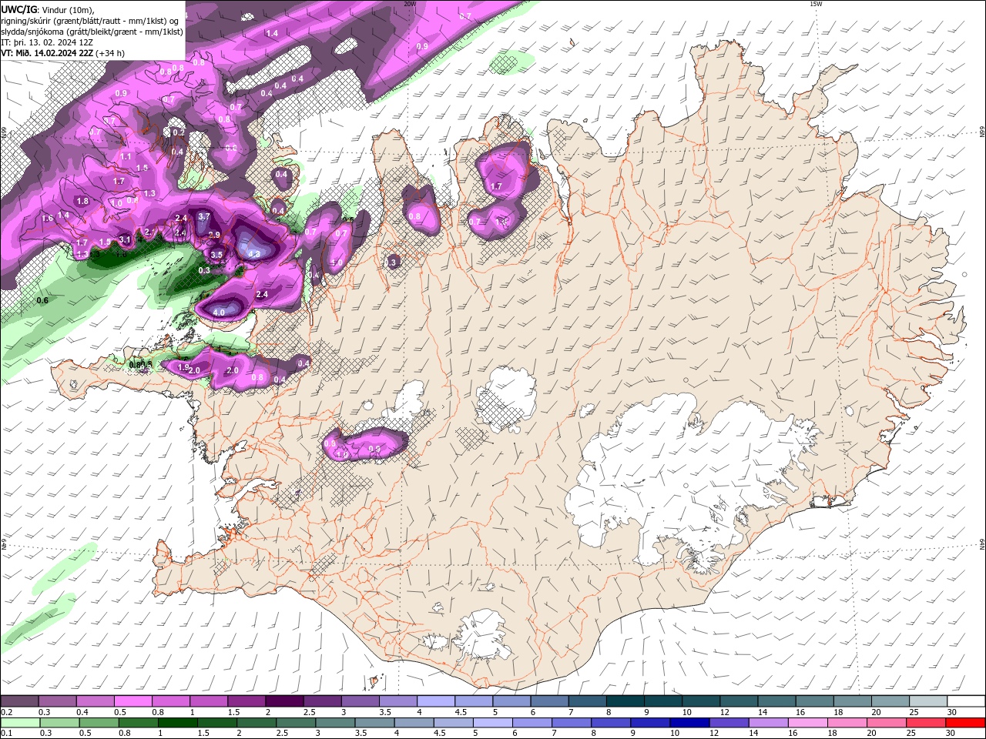Pick the bright red 30 swatch in rain legend

(x=965, y=723)
